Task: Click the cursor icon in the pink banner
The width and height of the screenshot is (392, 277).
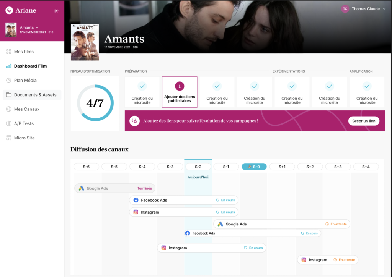Action: pyautogui.click(x=134, y=121)
